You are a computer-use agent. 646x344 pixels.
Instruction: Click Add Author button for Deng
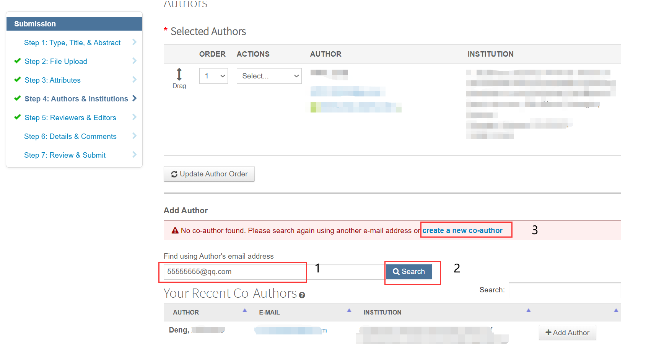(x=568, y=333)
